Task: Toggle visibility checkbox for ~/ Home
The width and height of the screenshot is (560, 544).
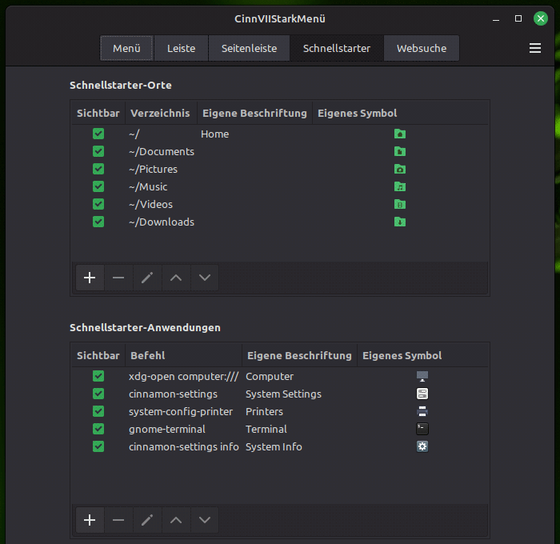Action: [98, 134]
